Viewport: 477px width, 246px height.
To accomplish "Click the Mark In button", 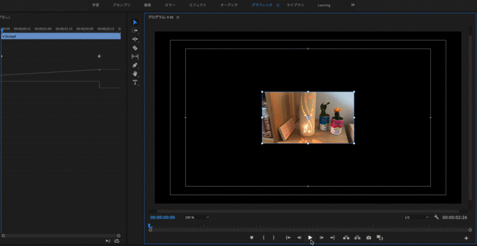I will [264, 238].
